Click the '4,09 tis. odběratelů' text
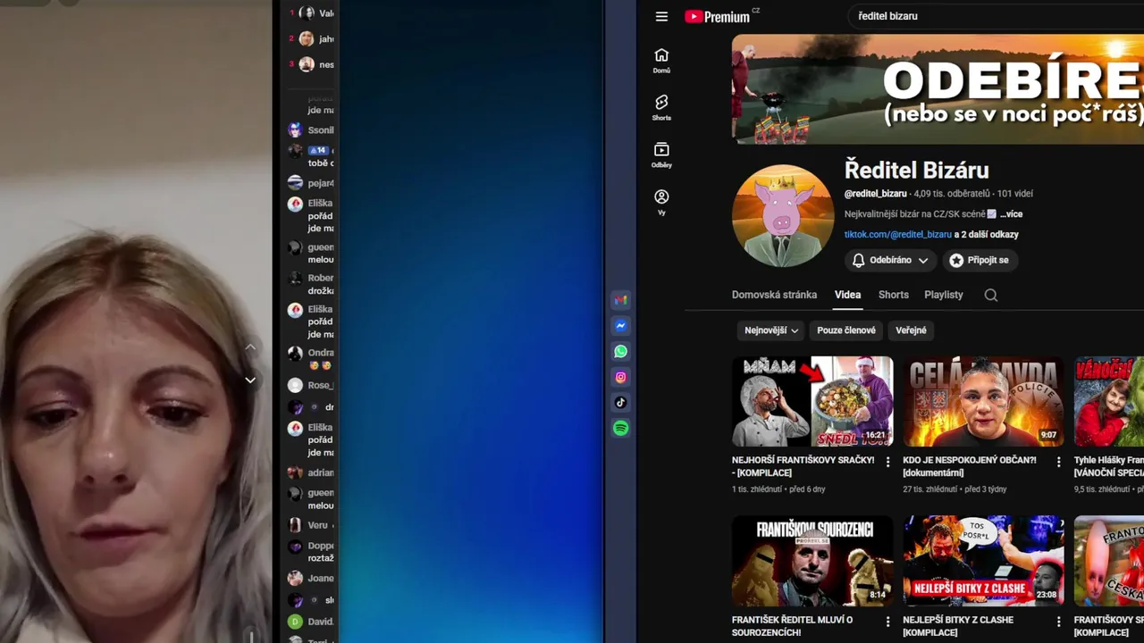 click(952, 193)
